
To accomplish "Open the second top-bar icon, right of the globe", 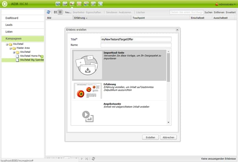I will (65, 4).
